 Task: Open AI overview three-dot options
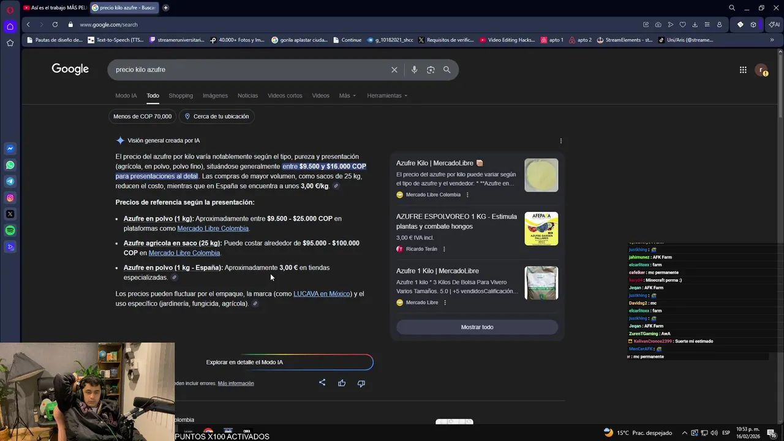pyautogui.click(x=561, y=141)
